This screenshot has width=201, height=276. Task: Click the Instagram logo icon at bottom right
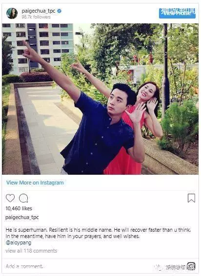(191, 266)
